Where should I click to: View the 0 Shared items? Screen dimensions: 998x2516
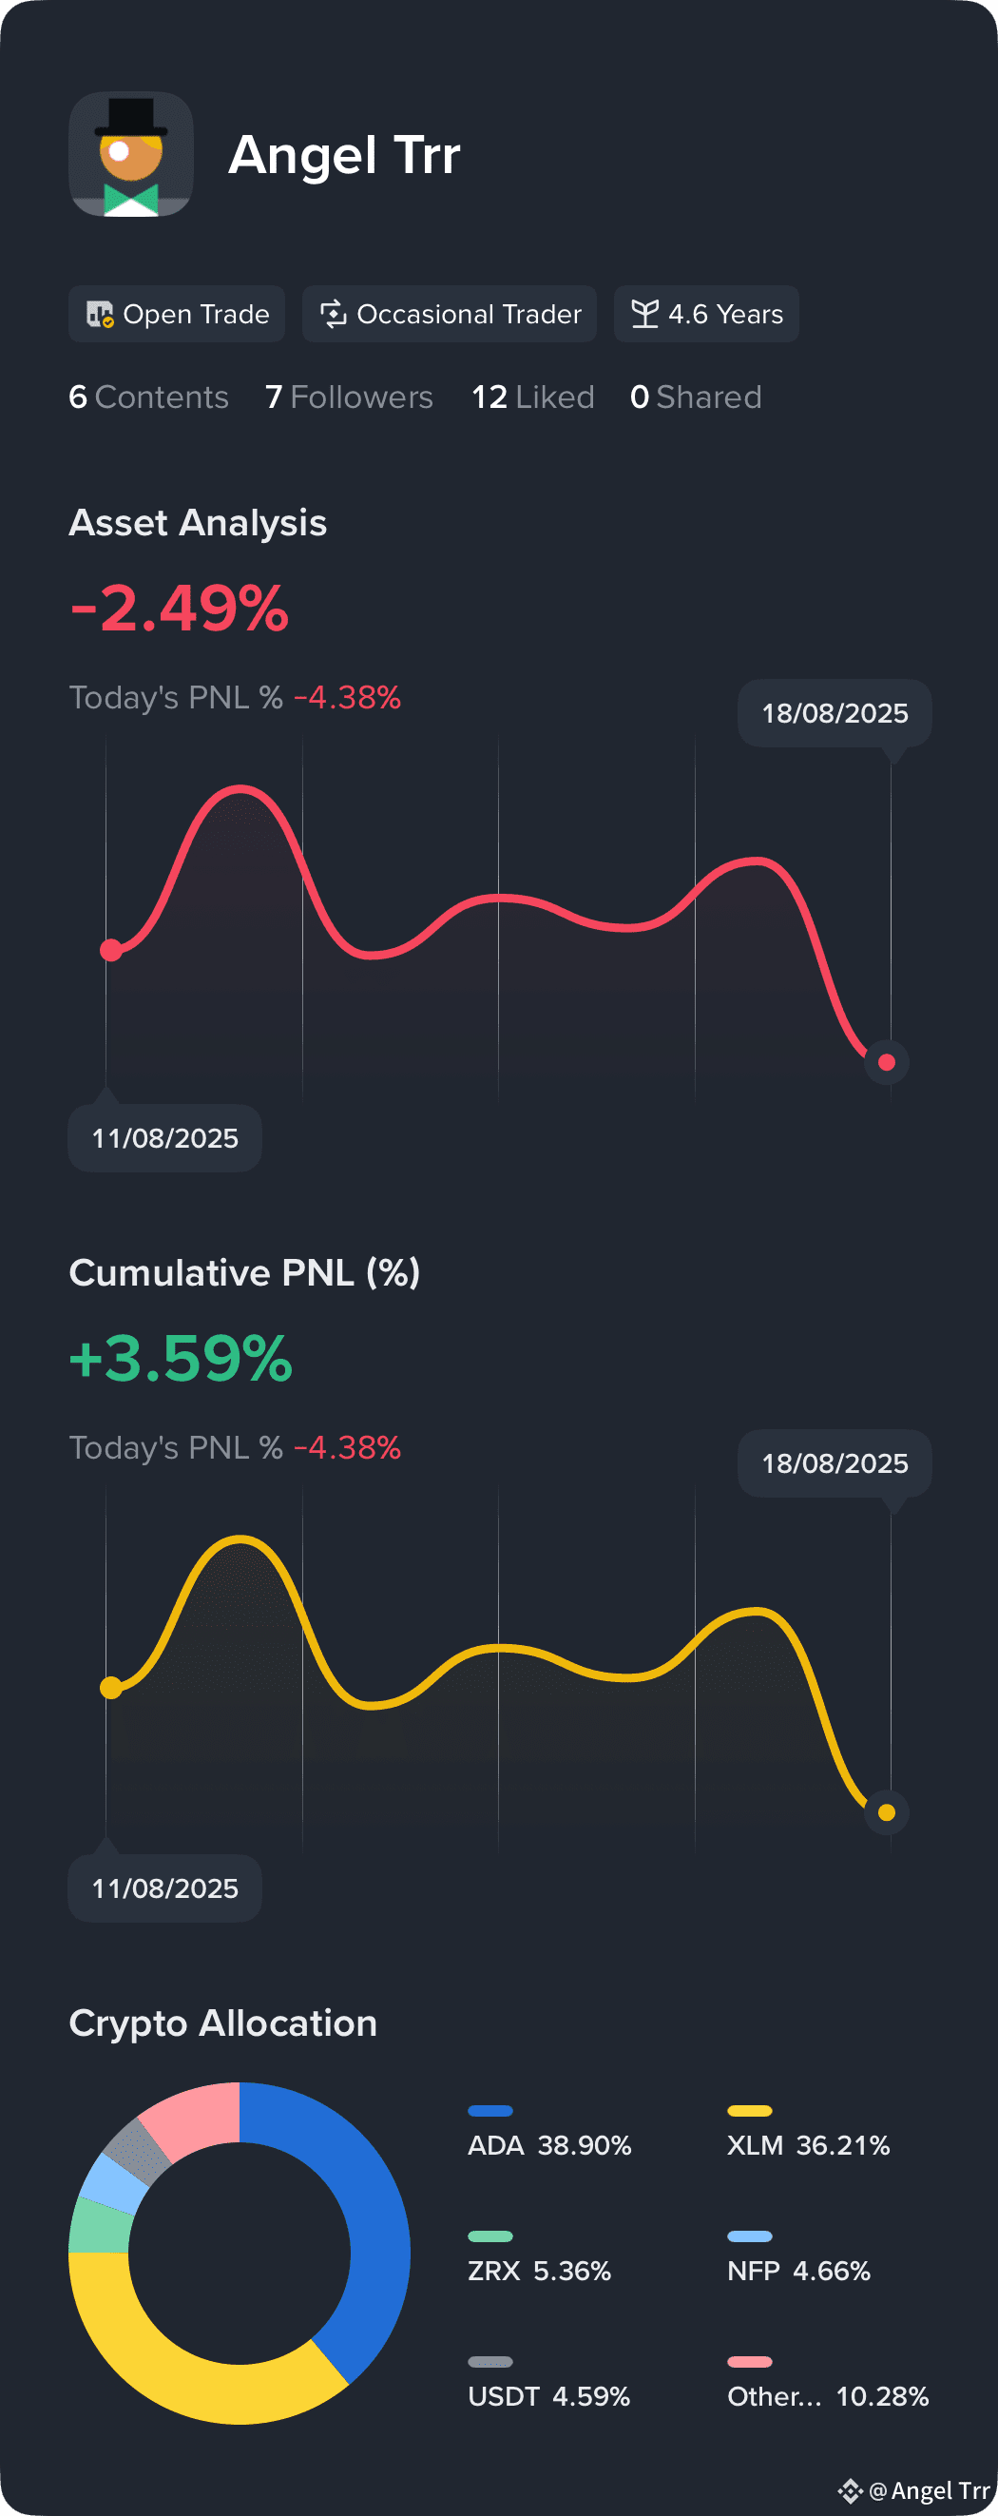tap(696, 397)
